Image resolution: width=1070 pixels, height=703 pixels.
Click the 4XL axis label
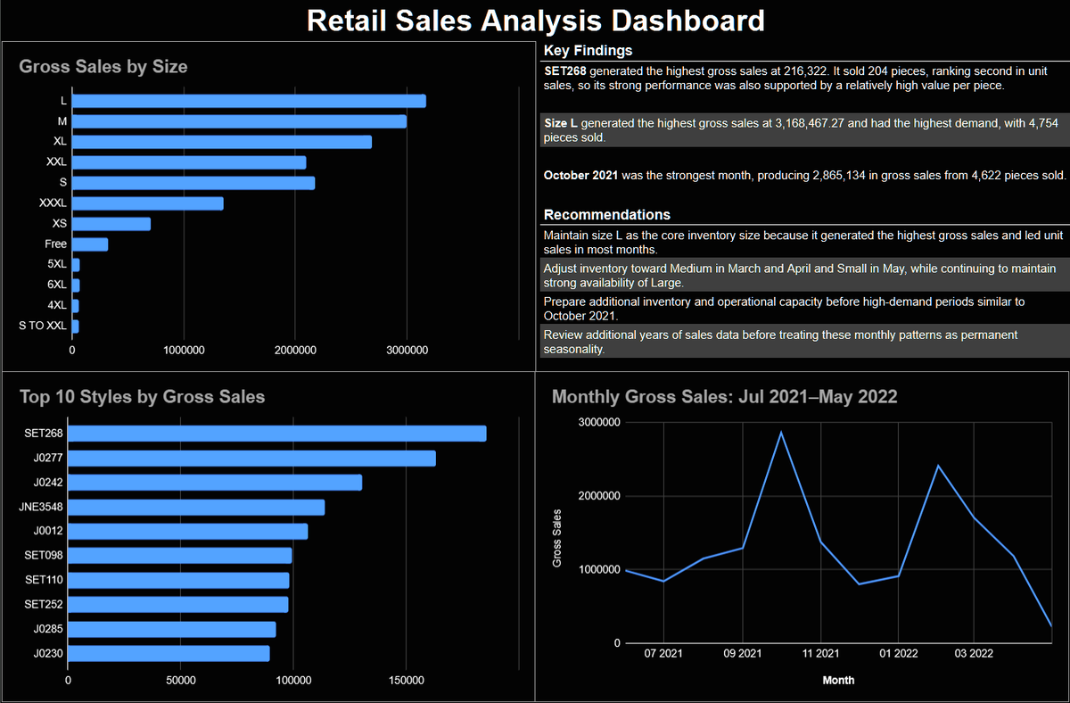coord(57,305)
